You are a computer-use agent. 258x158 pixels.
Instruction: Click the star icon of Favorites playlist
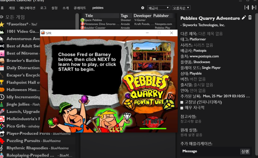[x=2, y=24]
